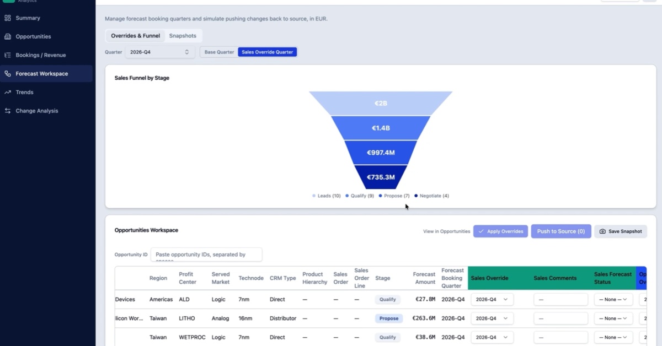Click the 16nm technode cell

coord(245,318)
